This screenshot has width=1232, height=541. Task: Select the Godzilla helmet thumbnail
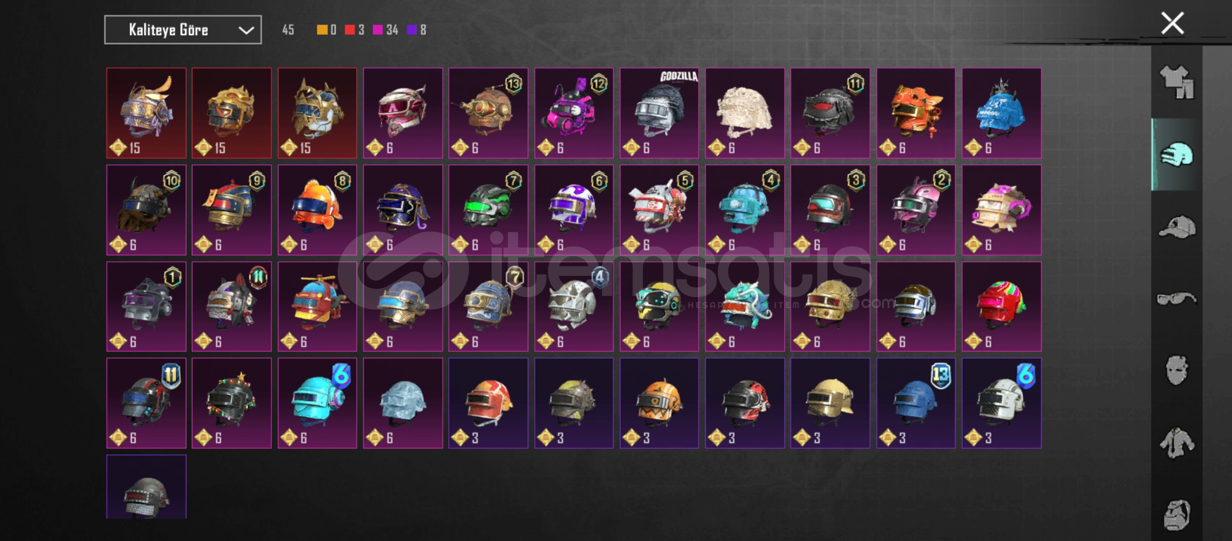tap(659, 113)
